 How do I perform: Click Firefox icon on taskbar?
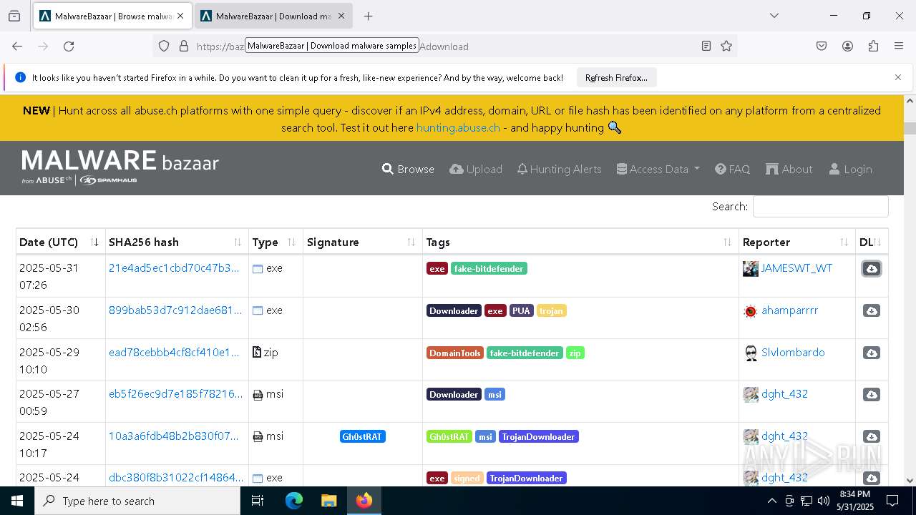tap(364, 501)
